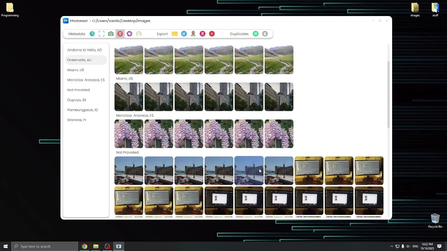Open the Not Provided location group
This screenshot has height=251, width=447.
click(x=78, y=90)
